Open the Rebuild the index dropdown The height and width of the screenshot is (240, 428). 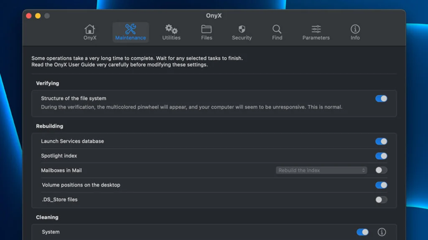coord(321,170)
